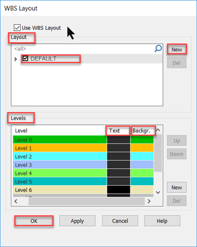Open Level 5 teal background swatch
This screenshot has height=247, width=197.
pos(142,182)
